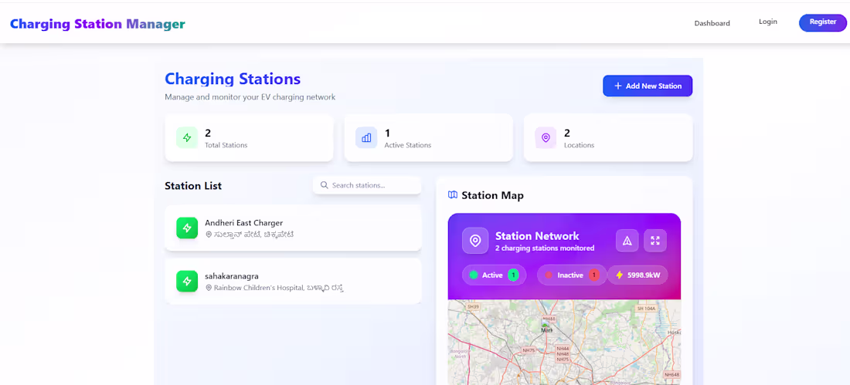The width and height of the screenshot is (850, 385).
Task: Click the pin icon beside Rainbow Children's Hospital
Action: coord(209,288)
